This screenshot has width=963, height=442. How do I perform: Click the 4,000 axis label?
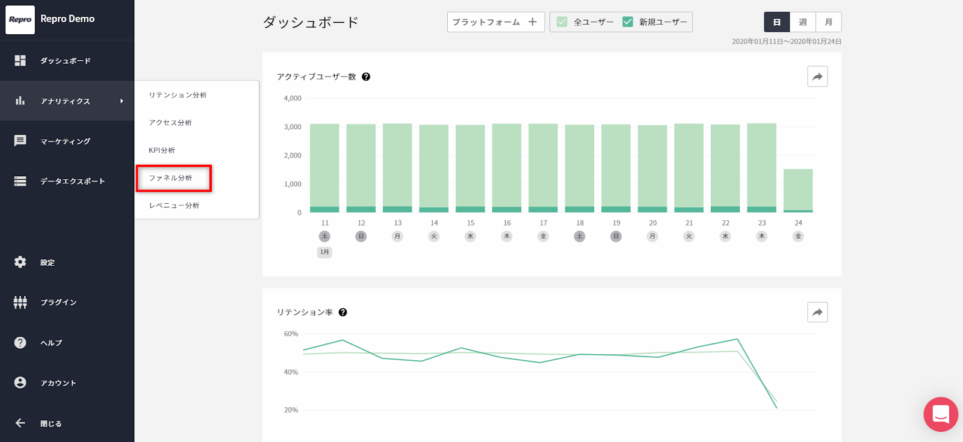(x=293, y=98)
